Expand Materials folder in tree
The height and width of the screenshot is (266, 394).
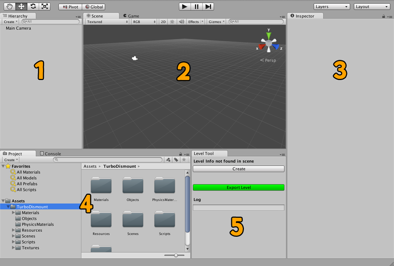[x=13, y=212]
